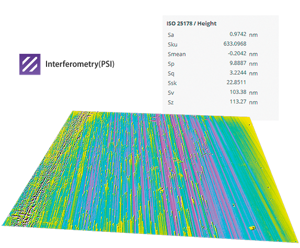The width and height of the screenshot is (300, 248).
Task: Click the Sq value 3.2244
Action: tap(238, 73)
